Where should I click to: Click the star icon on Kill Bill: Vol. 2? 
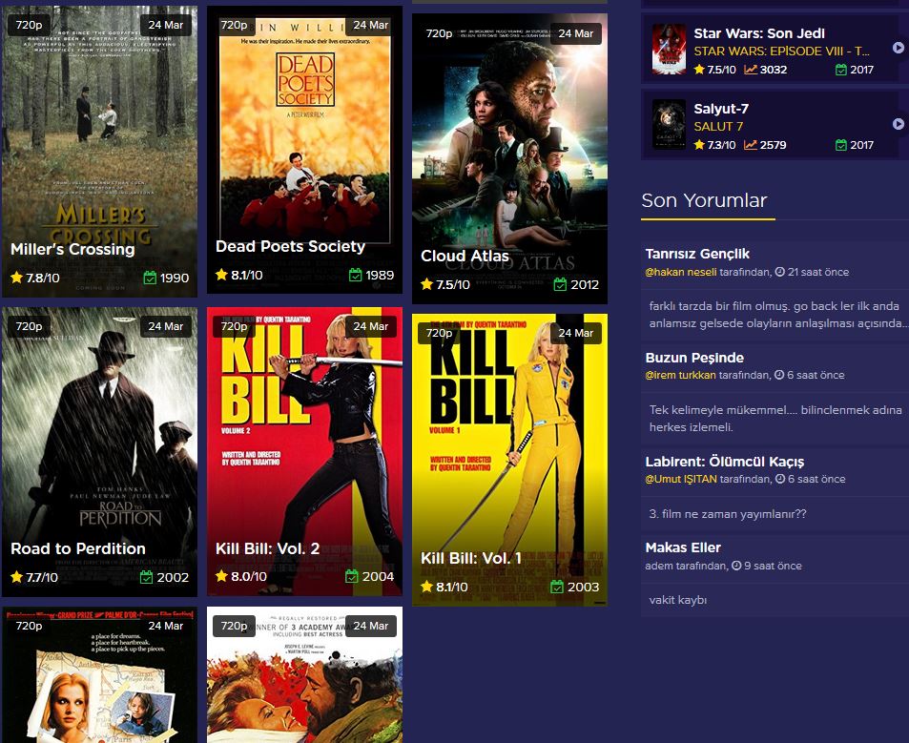click(x=221, y=576)
